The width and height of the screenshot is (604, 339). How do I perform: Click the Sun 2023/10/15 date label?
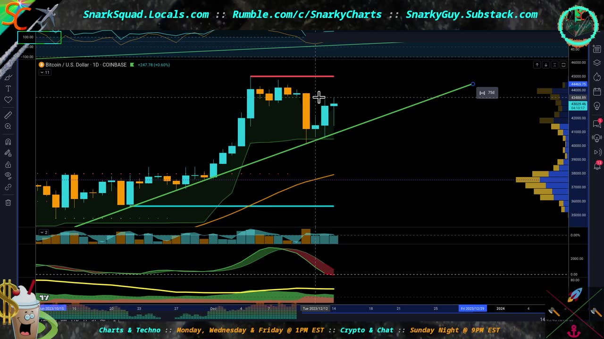coord(51,308)
